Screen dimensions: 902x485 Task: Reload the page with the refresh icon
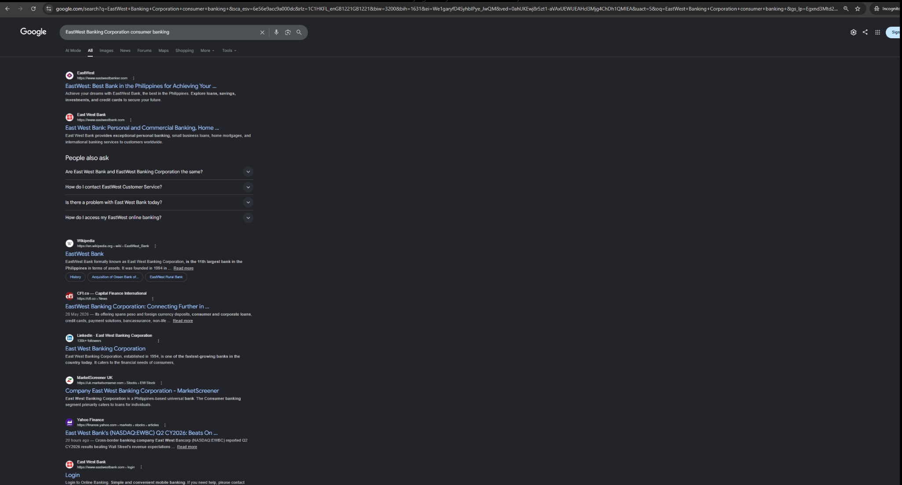[x=33, y=8]
